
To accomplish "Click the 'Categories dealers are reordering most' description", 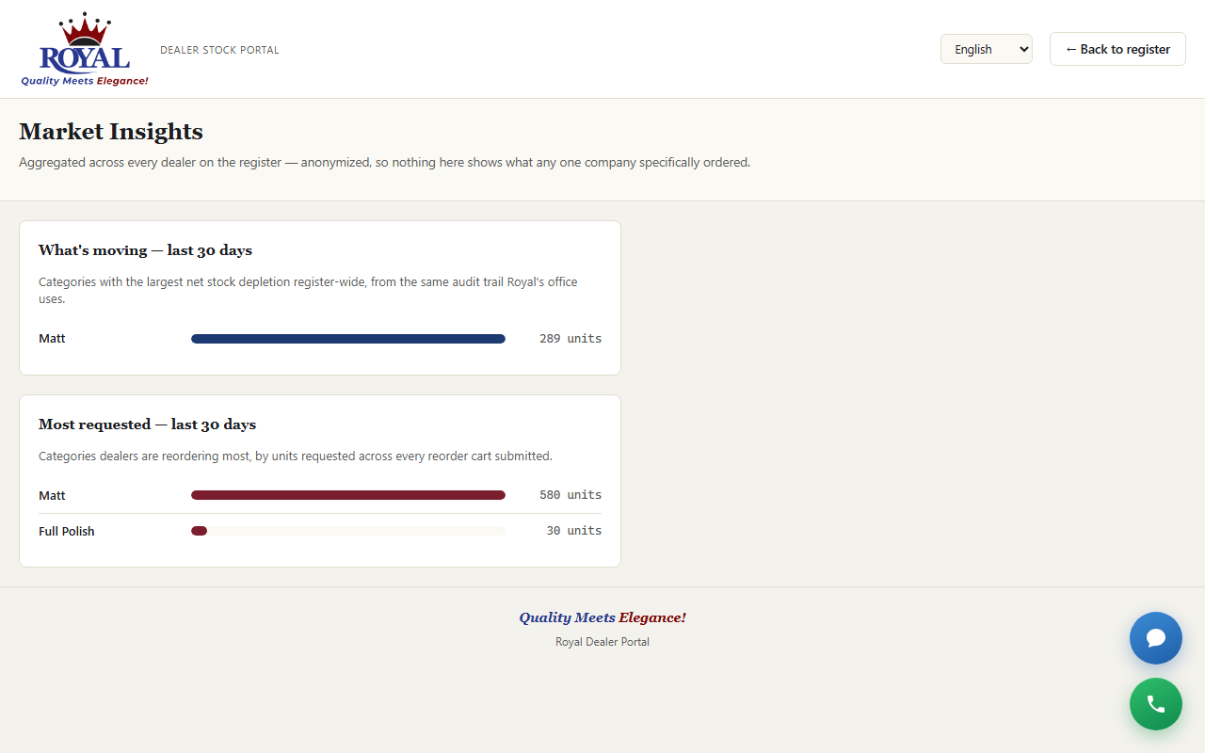I will point(296,456).
